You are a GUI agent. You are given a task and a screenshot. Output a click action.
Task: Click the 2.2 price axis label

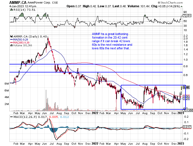(186, 36)
